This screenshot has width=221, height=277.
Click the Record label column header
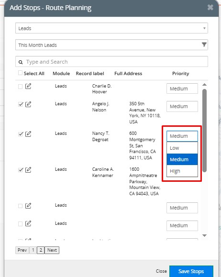(90, 74)
